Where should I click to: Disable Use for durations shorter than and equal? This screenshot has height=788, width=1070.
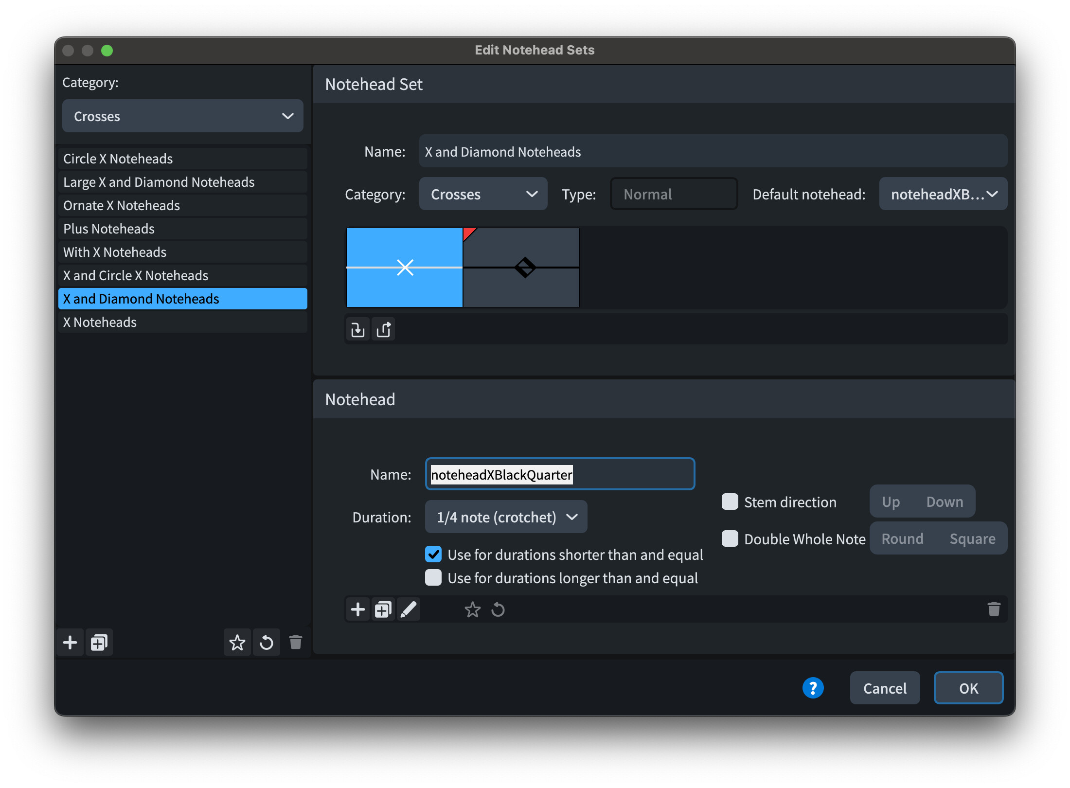pyautogui.click(x=433, y=555)
